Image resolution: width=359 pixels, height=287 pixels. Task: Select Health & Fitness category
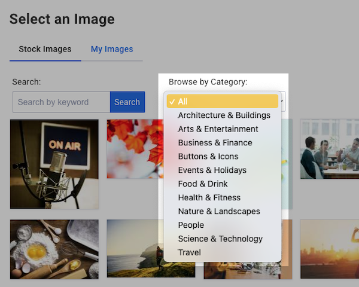(x=209, y=198)
